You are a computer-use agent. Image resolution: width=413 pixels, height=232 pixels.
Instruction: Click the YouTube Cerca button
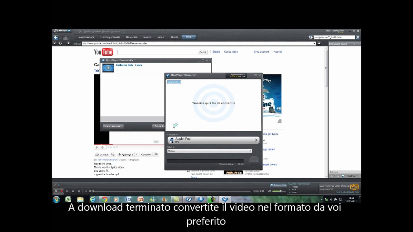[203, 52]
